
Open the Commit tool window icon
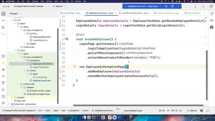click(3, 21)
